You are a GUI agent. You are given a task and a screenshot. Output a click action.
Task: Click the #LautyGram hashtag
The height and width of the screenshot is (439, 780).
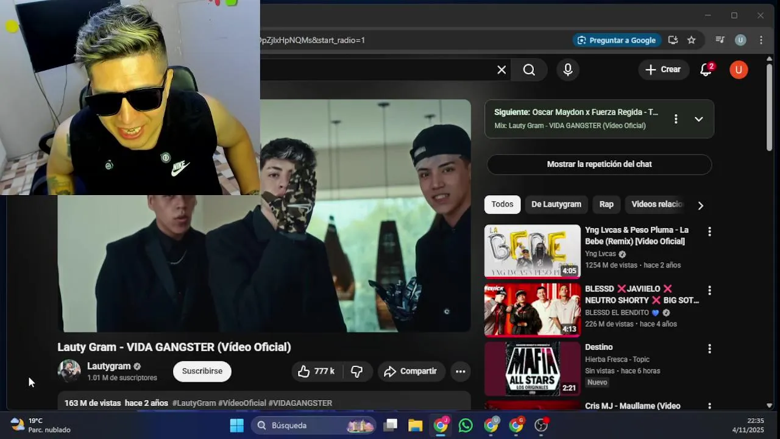194,403
